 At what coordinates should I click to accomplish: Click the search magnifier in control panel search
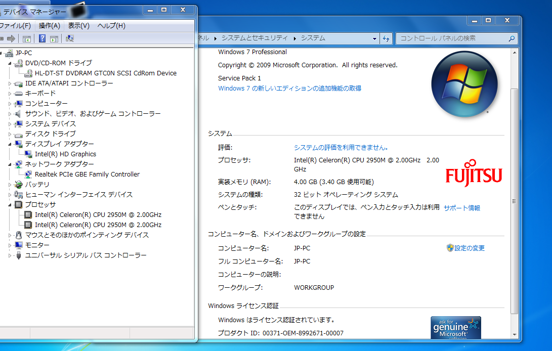click(x=512, y=38)
